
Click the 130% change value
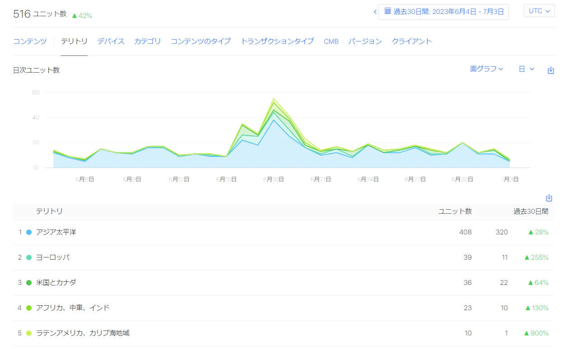(x=537, y=308)
